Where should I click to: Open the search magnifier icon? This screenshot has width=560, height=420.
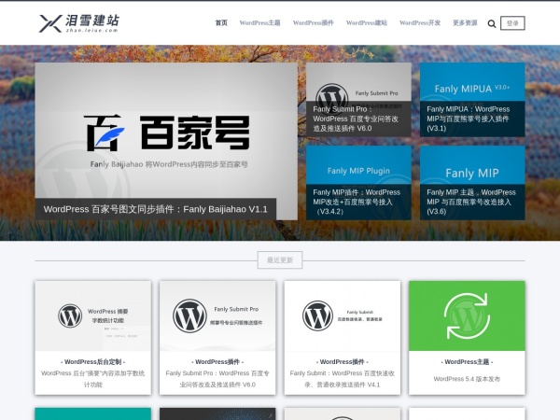(x=492, y=23)
